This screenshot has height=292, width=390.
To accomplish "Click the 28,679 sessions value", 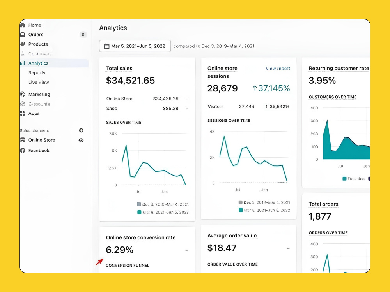I will point(223,88).
